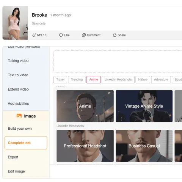182x182 pixels.
Task: Click the '1 month ago' timestamp
Action: point(61,15)
